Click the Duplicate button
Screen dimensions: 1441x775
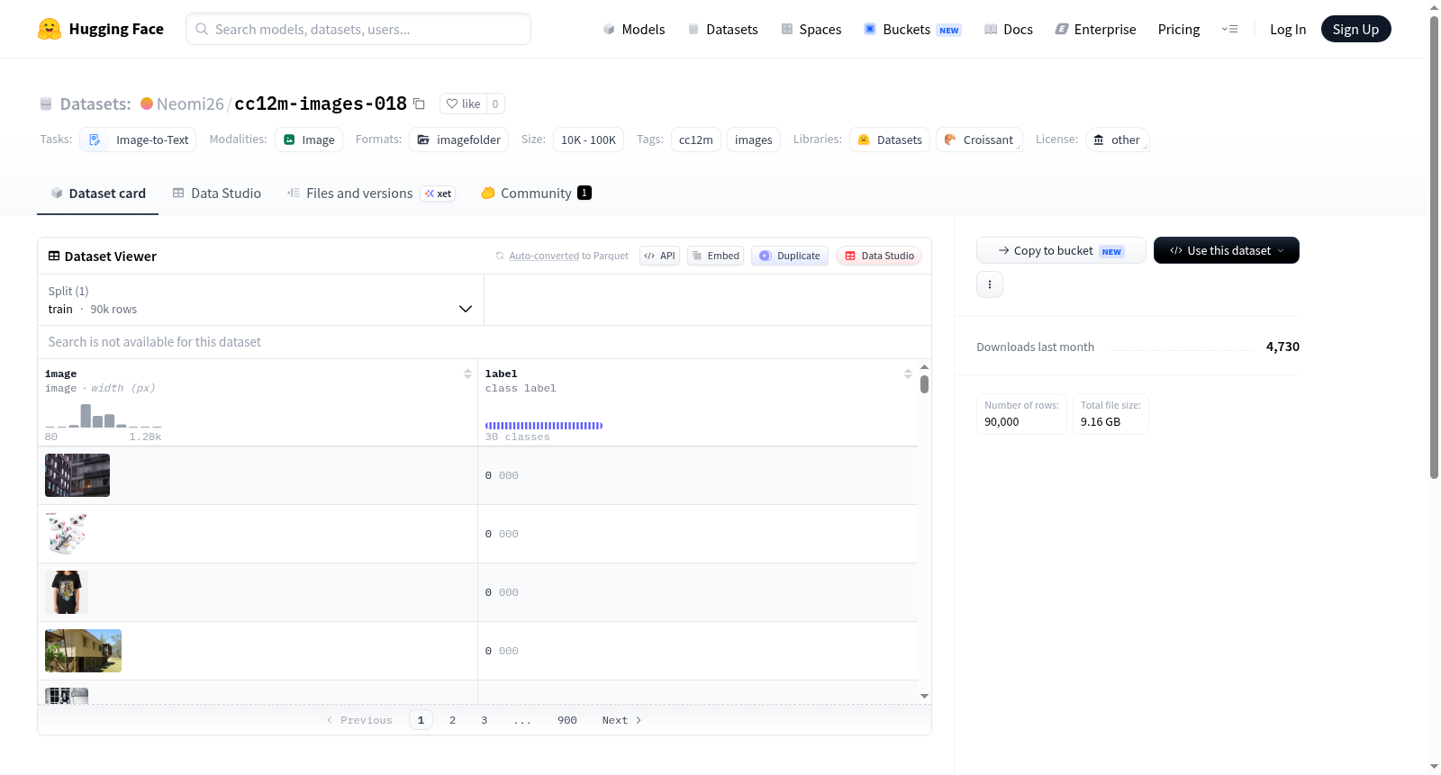790,256
